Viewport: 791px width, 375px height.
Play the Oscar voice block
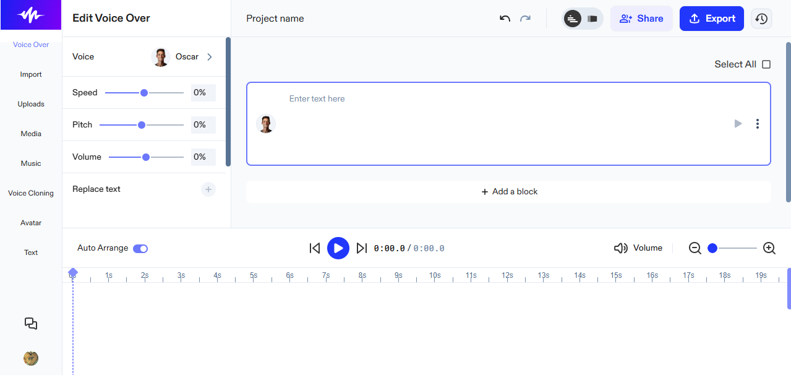(738, 123)
